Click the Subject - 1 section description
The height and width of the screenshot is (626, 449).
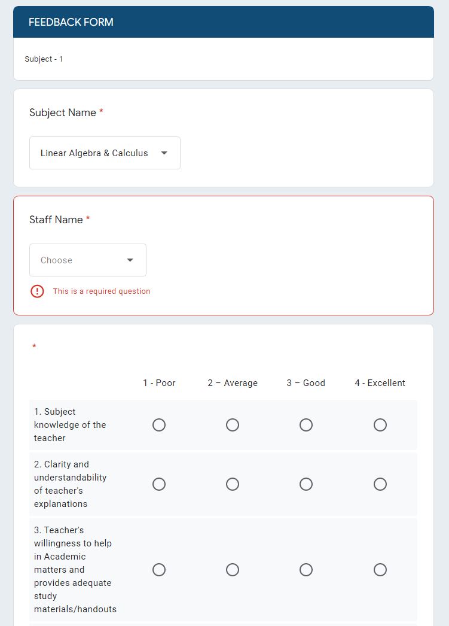(x=44, y=59)
